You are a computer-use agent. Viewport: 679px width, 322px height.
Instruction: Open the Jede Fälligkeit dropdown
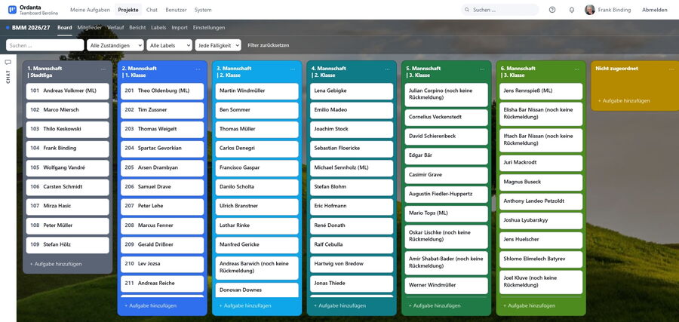coord(218,45)
